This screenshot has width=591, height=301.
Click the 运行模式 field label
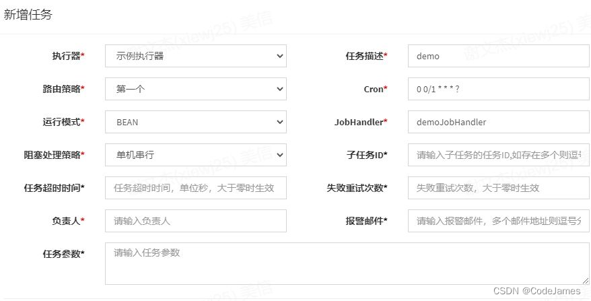tap(64, 122)
